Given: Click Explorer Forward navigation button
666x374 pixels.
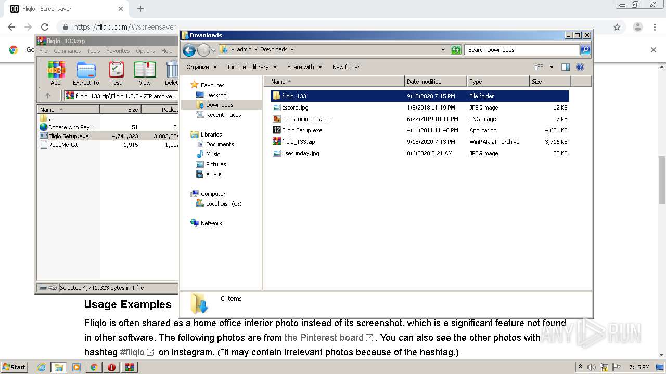Looking at the screenshot, I should click(x=203, y=50).
